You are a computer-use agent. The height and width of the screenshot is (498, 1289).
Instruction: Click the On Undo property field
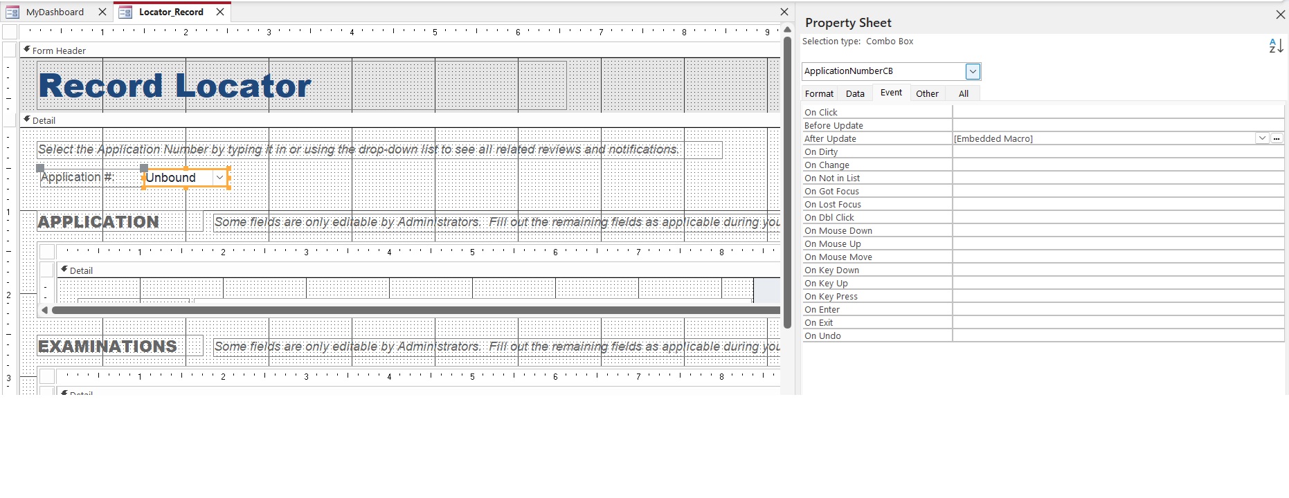[1118, 335]
